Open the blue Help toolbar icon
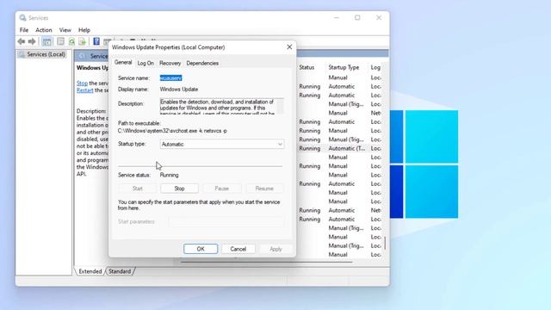The height and width of the screenshot is (310, 551). click(x=96, y=41)
